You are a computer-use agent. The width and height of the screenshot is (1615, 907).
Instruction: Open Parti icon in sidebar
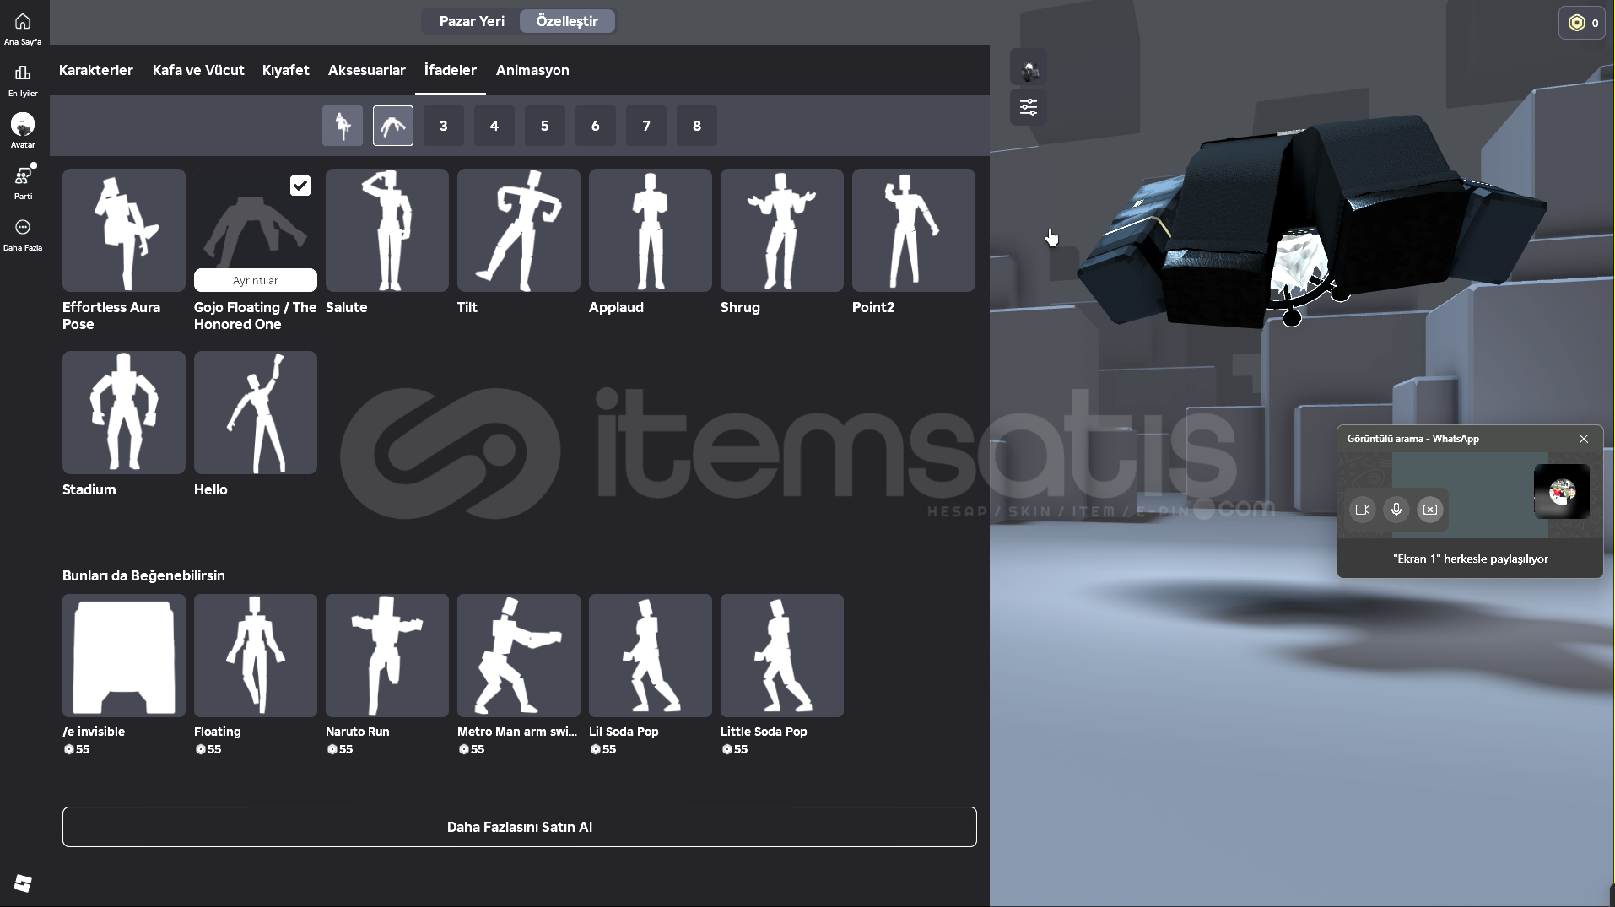coord(23,177)
